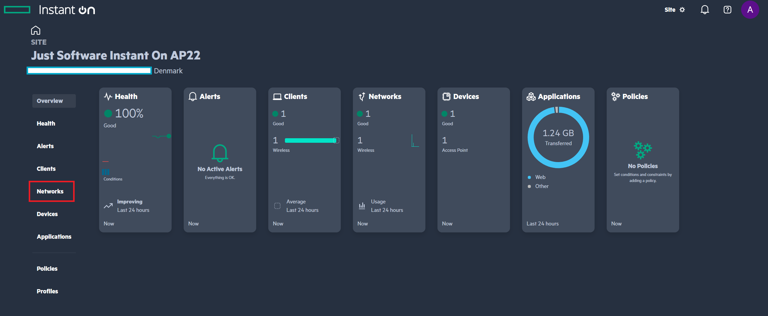This screenshot has height=316, width=768.
Task: Click the Policies card gears icon
Action: tap(615, 97)
